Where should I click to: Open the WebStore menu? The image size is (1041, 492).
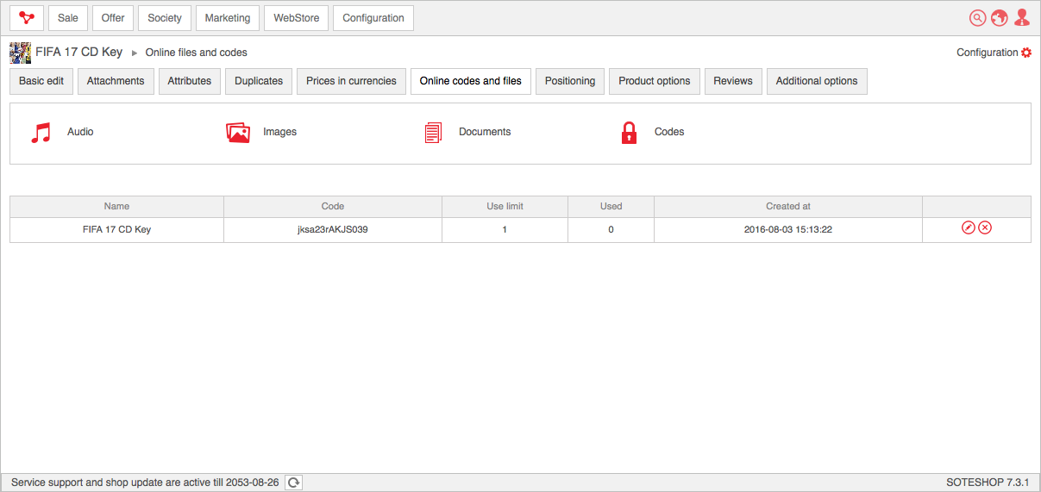[297, 18]
